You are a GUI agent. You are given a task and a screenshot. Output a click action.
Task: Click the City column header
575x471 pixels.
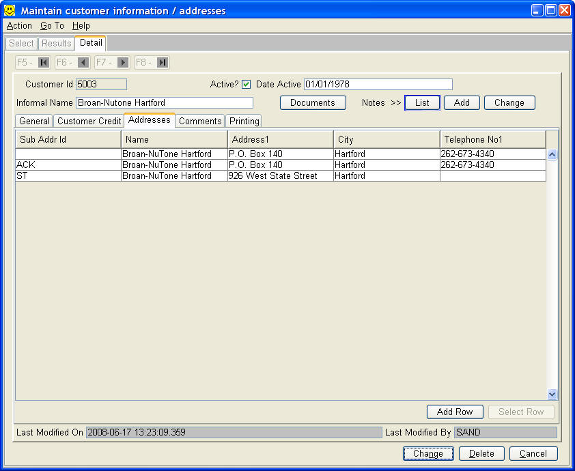click(x=387, y=139)
